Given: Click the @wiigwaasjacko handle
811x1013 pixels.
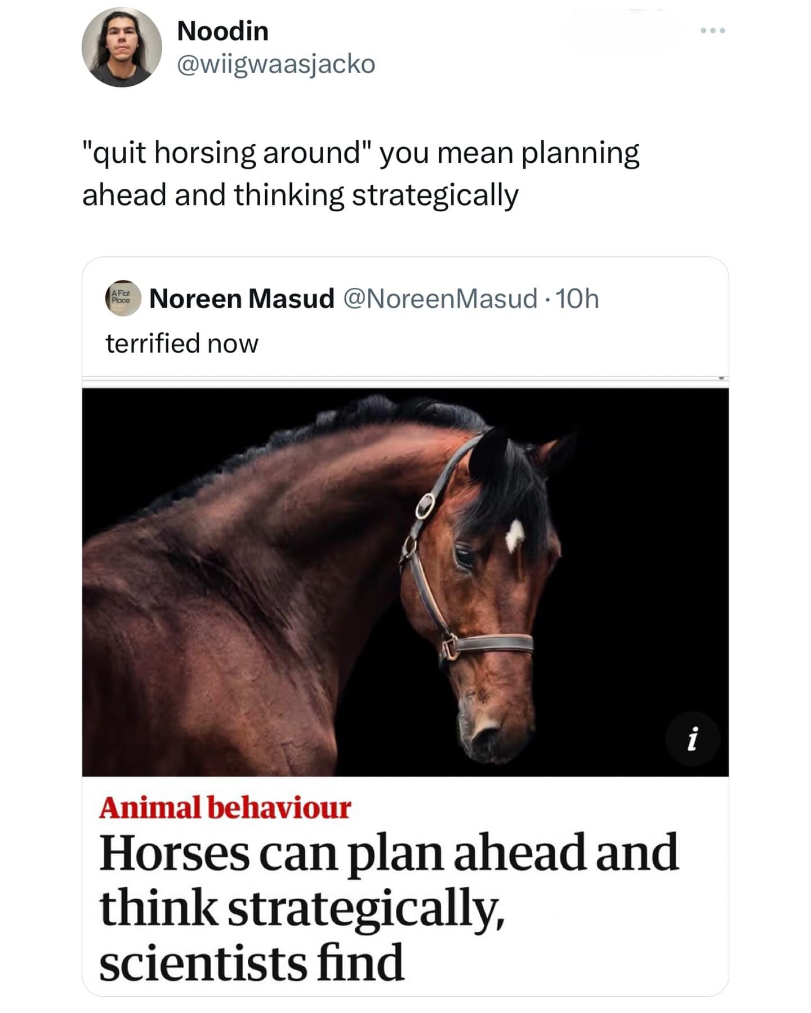Looking at the screenshot, I should 275,64.
